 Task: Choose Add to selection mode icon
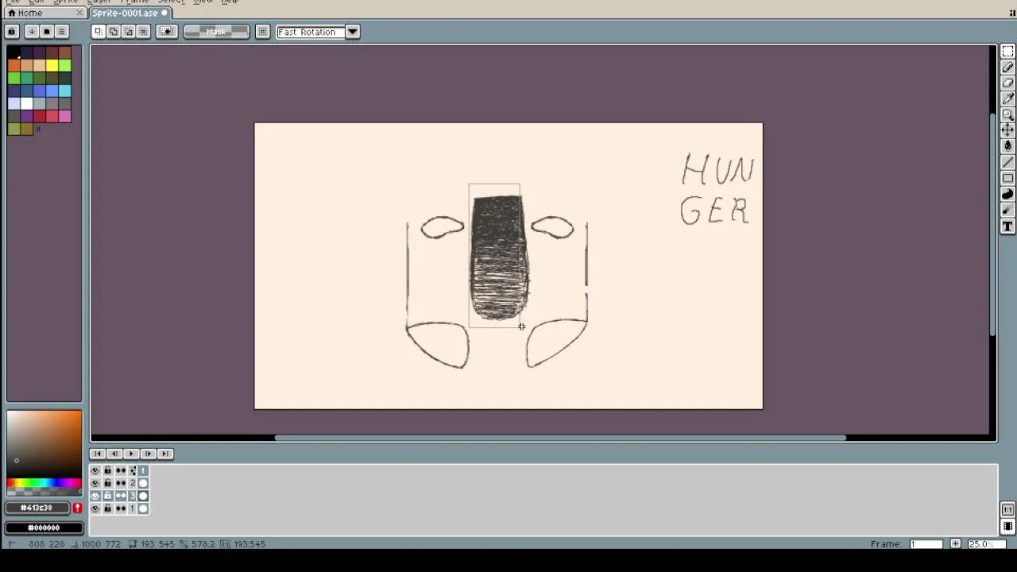pos(114,32)
